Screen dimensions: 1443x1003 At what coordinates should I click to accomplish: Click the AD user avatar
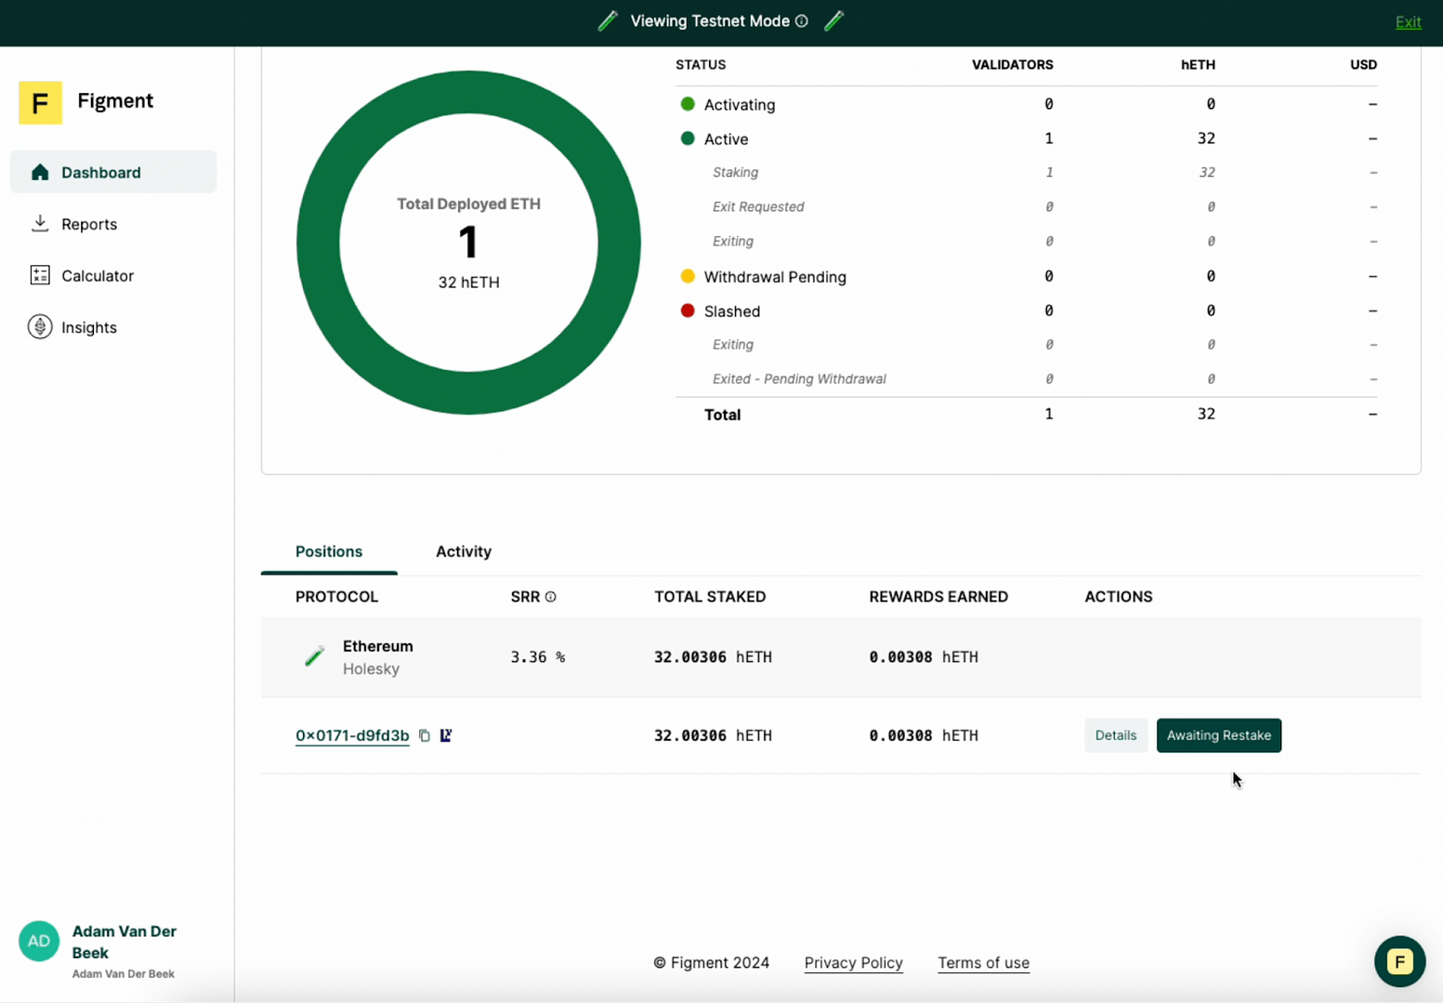39,942
